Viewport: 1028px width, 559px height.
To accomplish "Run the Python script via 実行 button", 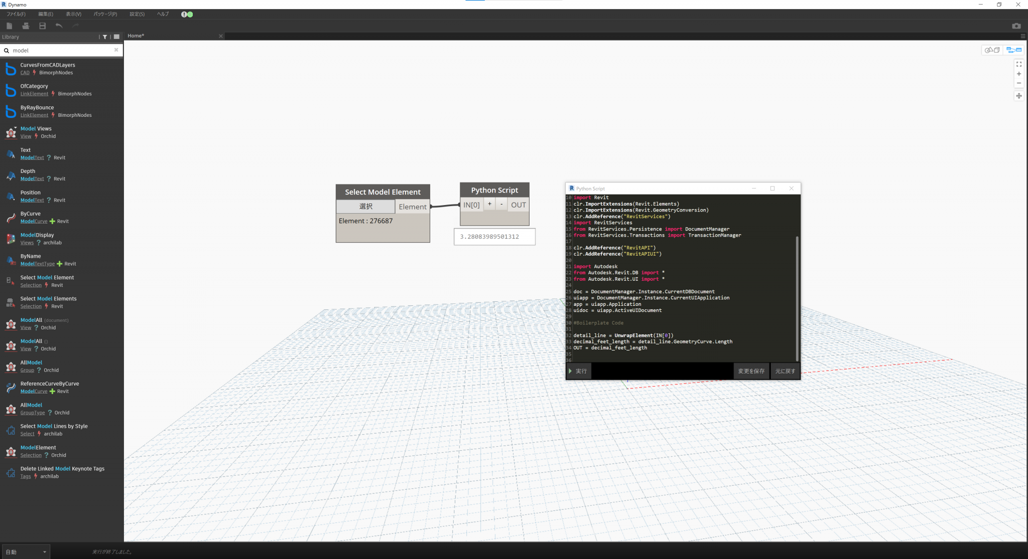I will click(x=578, y=371).
